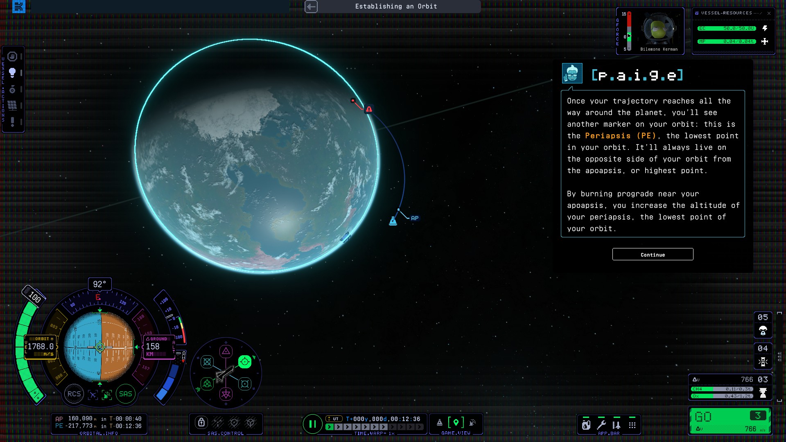Select the SAS normal direction mode
Screen dimensions: 786x442
pos(226,351)
